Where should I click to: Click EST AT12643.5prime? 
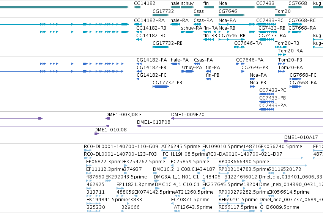(193, 207)
